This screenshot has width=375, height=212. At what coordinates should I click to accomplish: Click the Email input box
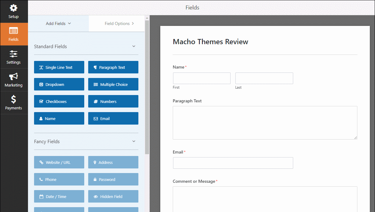[233, 163]
